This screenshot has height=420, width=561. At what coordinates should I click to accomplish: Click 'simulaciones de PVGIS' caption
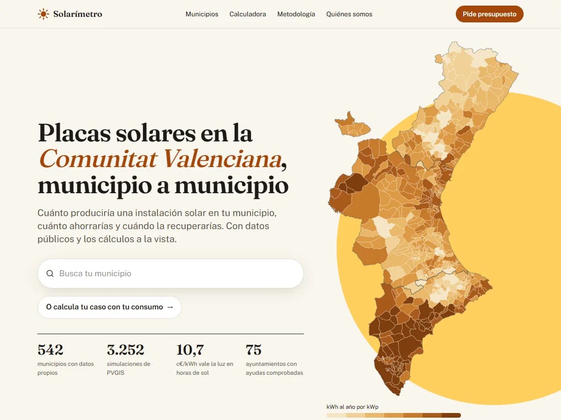[129, 368]
